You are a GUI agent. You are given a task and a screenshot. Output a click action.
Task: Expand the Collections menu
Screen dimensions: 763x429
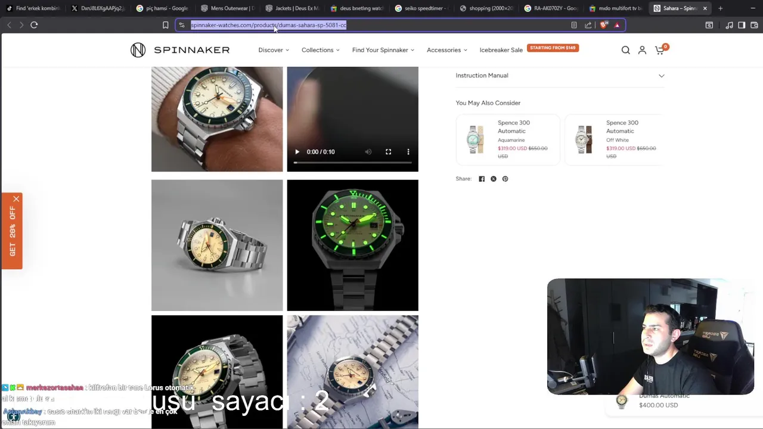tap(321, 50)
